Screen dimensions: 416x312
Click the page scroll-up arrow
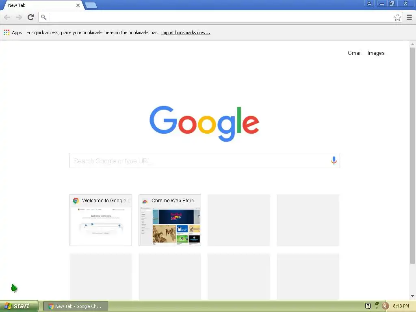coord(412,44)
